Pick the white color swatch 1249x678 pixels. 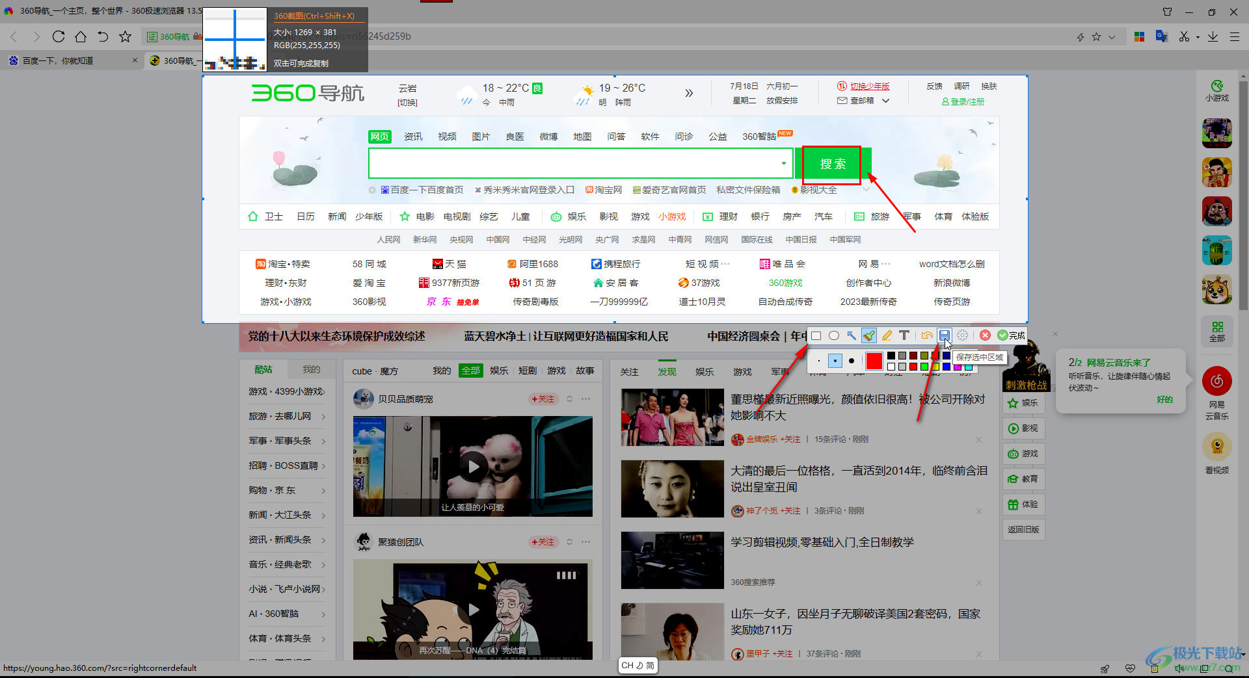[x=891, y=367]
